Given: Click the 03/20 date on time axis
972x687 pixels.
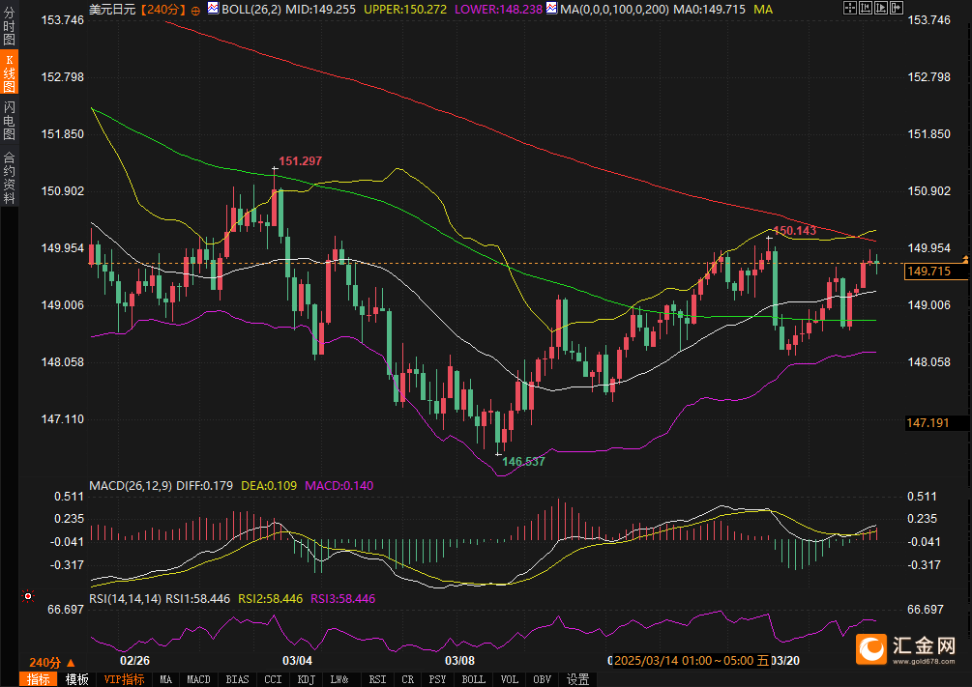Looking at the screenshot, I should 784,661.
